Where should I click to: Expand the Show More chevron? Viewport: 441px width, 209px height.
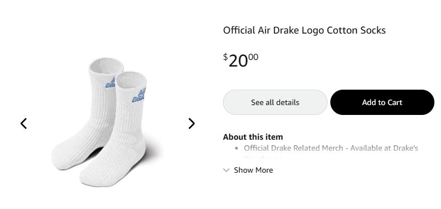226,170
